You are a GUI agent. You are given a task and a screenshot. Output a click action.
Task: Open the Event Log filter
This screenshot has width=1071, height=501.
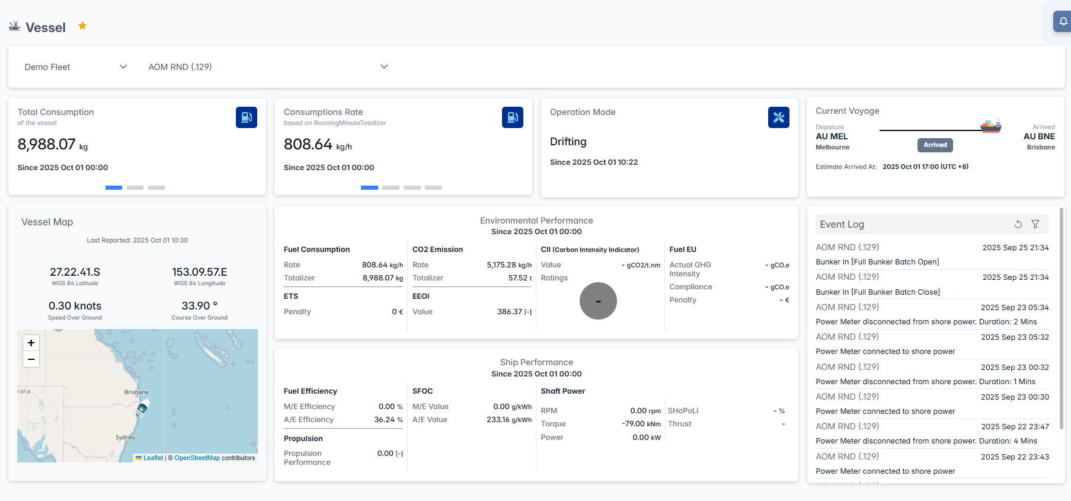coord(1035,224)
